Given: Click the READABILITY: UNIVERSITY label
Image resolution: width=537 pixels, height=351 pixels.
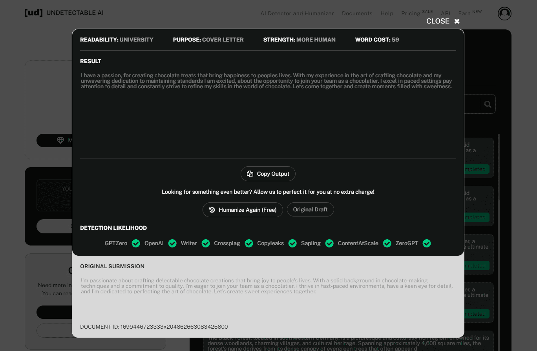Looking at the screenshot, I should [x=117, y=40].
